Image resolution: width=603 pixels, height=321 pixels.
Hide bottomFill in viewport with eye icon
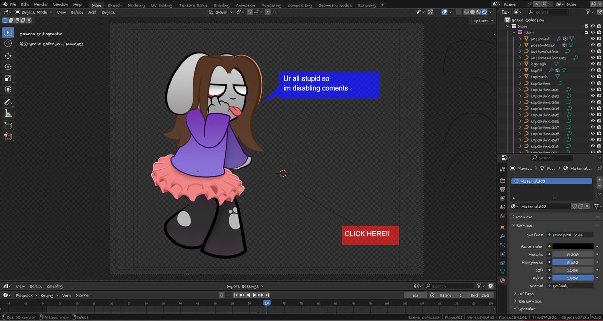coord(593,39)
